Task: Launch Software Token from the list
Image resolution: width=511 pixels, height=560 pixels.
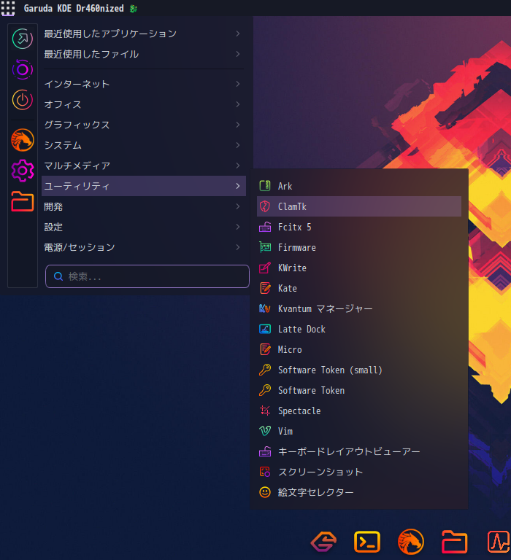Action: click(x=359, y=390)
